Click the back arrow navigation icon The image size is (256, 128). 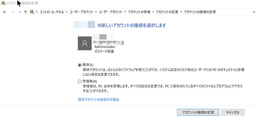(5, 12)
